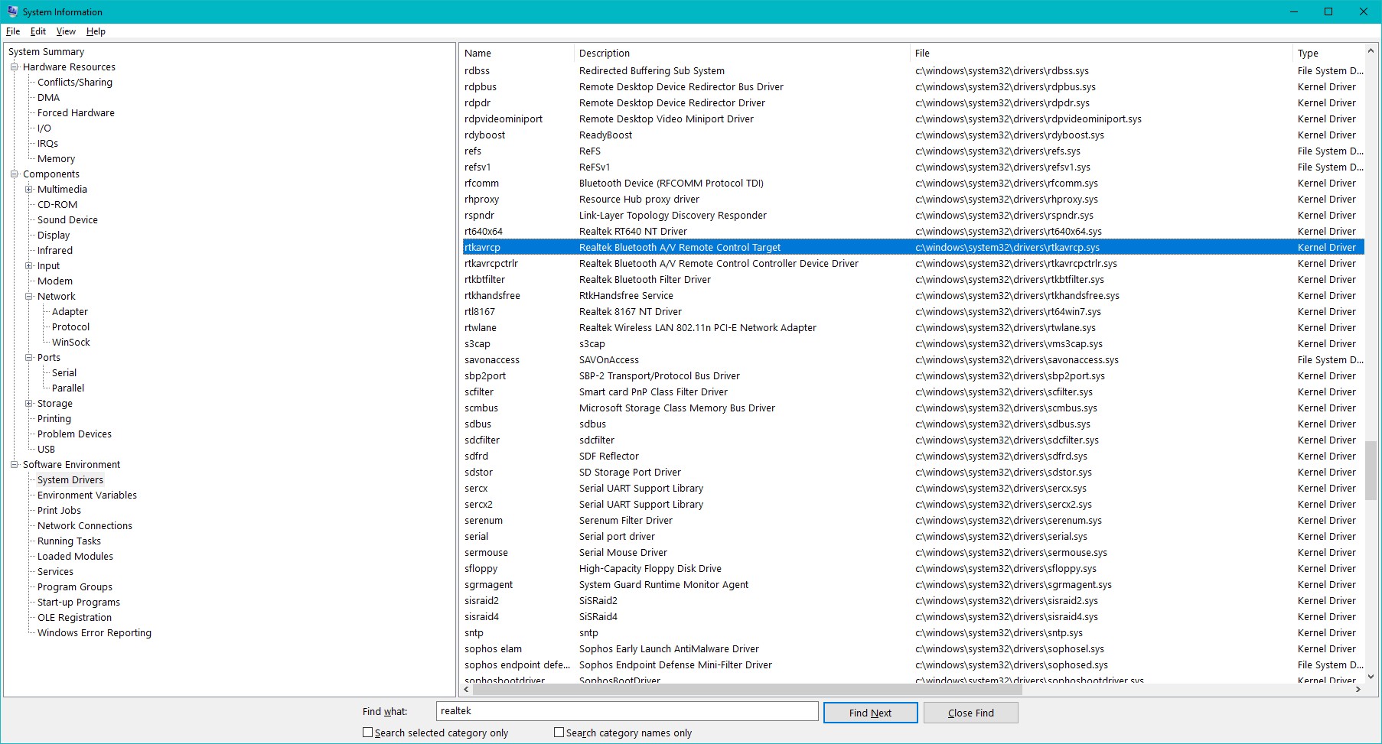Image resolution: width=1382 pixels, height=744 pixels.
Task: Select Running Tasks in the tree
Action: click(69, 541)
